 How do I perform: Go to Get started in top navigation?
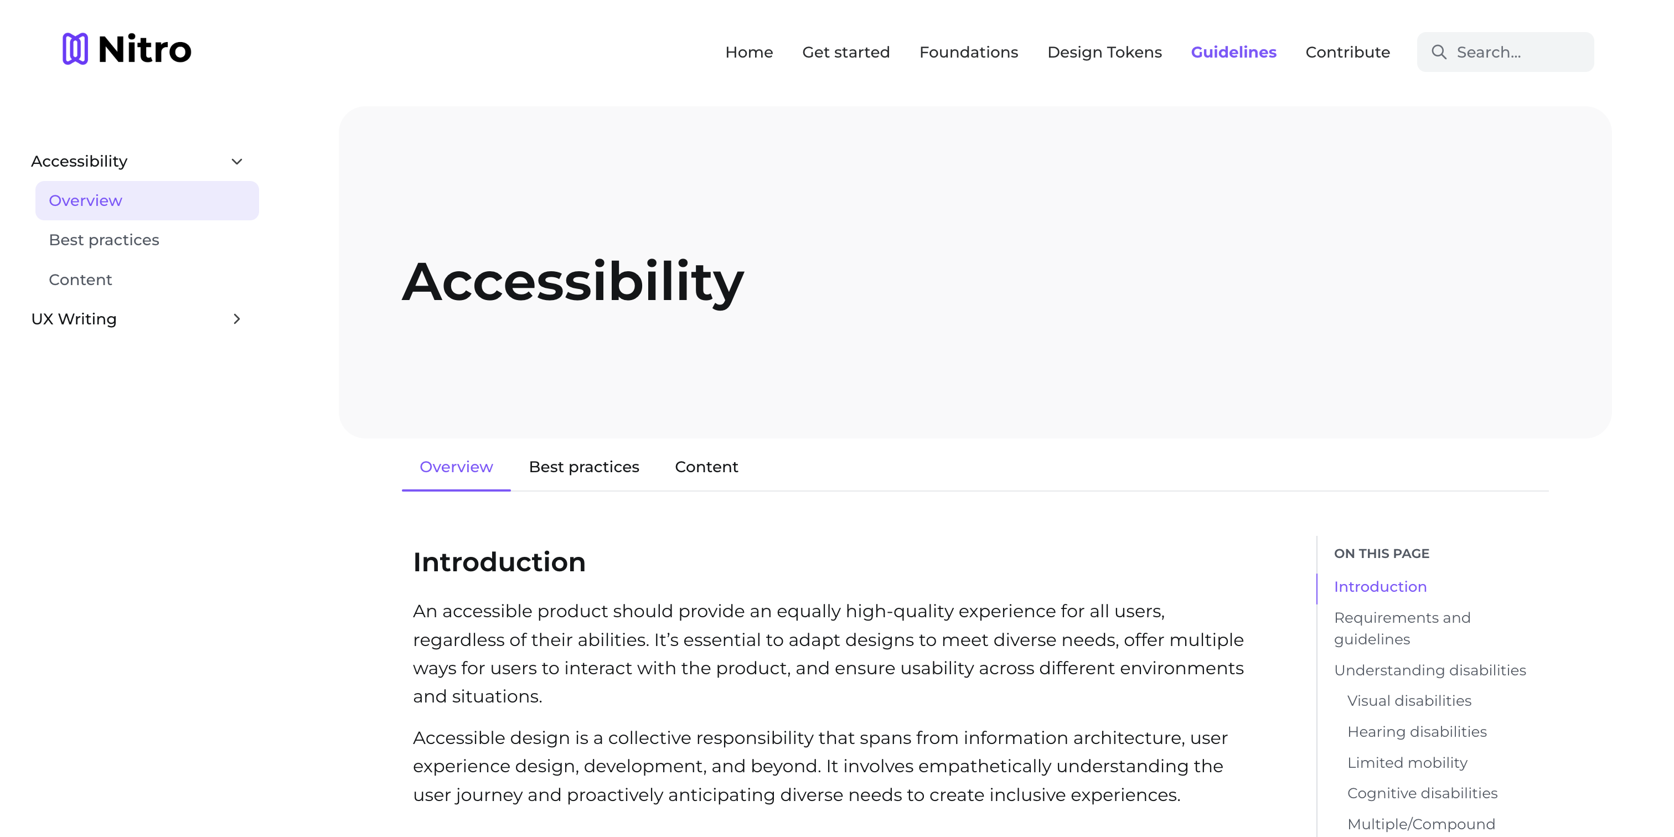click(845, 52)
